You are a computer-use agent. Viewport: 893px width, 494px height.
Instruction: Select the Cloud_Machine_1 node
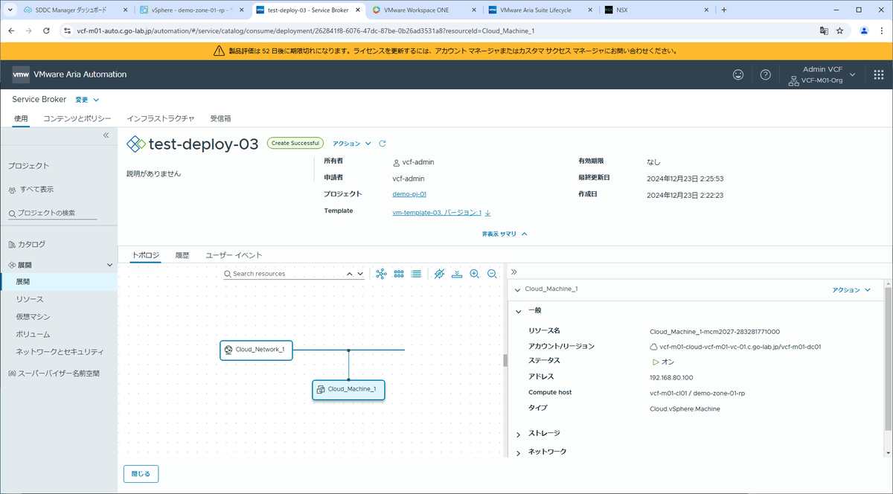tap(348, 389)
